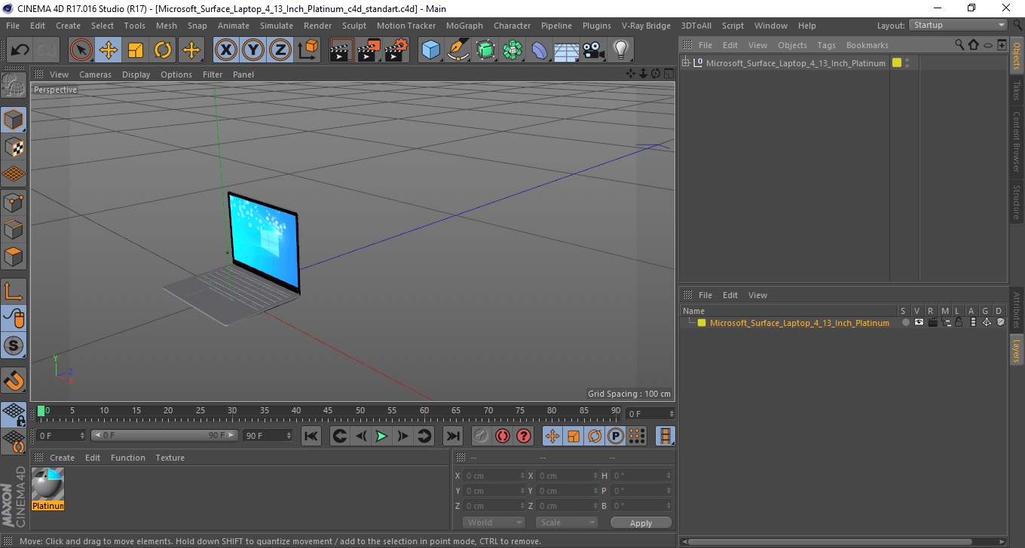Click the Undo arrow icon
This screenshot has width=1025, height=548.
pos(20,50)
